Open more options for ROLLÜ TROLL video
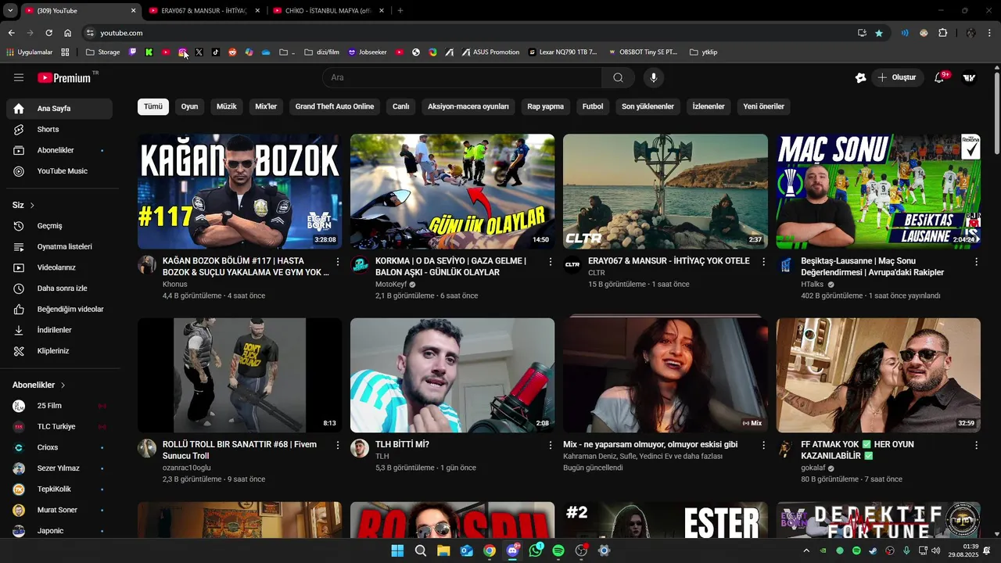1001x563 pixels. click(x=338, y=445)
